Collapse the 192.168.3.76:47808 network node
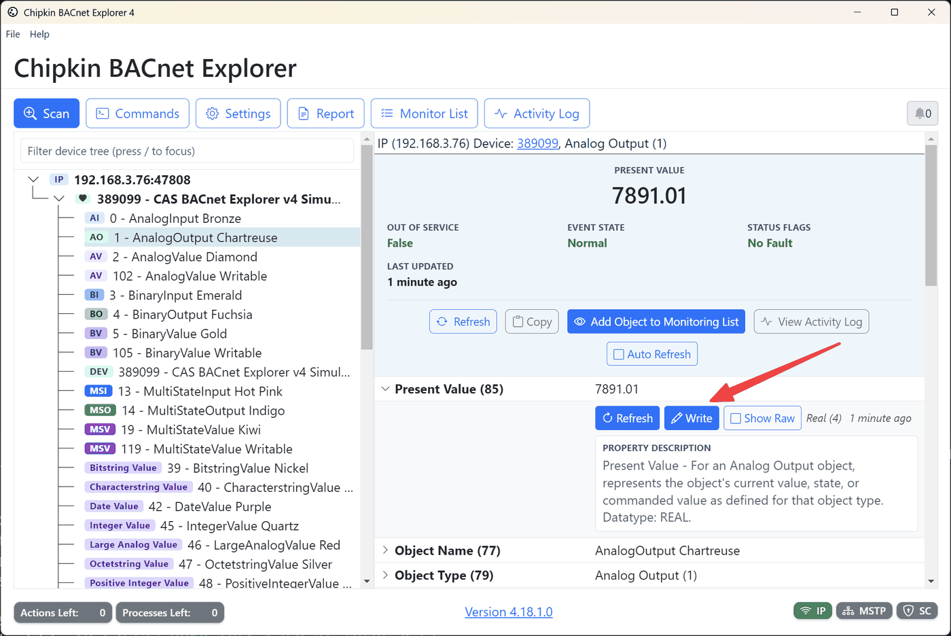This screenshot has height=636, width=951. [33, 179]
